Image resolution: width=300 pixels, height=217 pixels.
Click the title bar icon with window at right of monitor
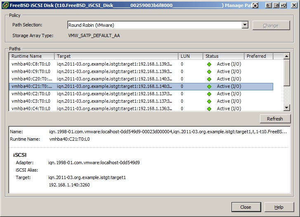276,5
